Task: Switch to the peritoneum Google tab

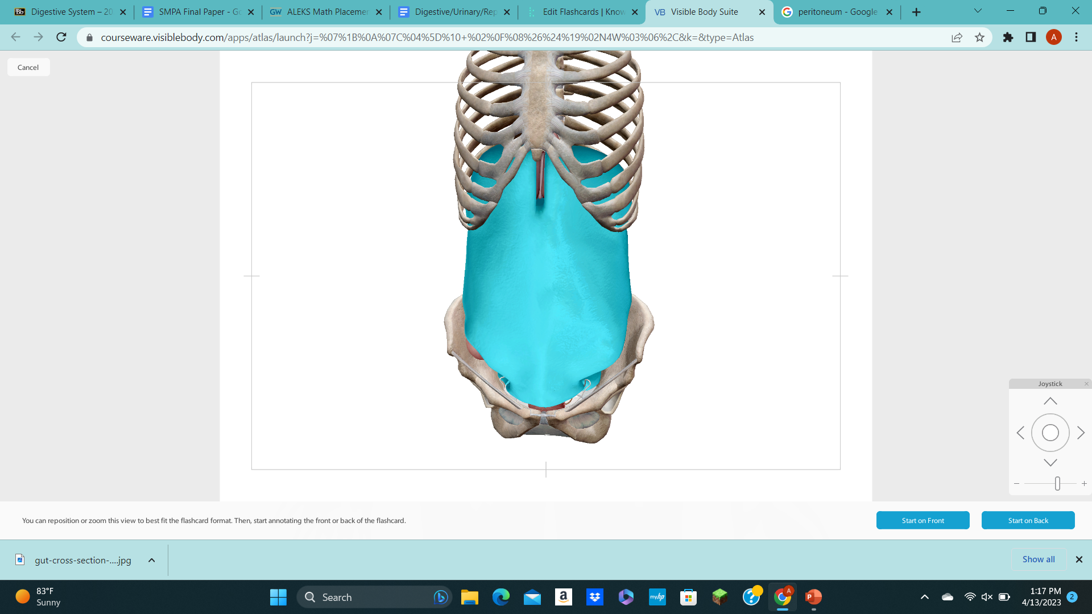Action: pos(836,11)
